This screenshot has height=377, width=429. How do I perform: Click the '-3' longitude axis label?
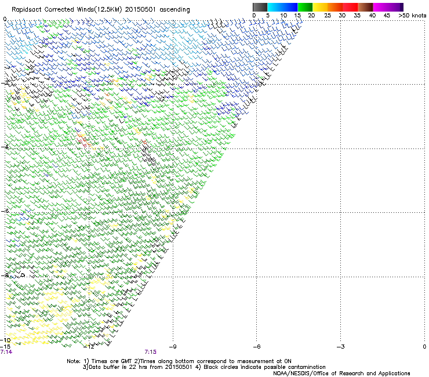pyautogui.click(x=341, y=347)
